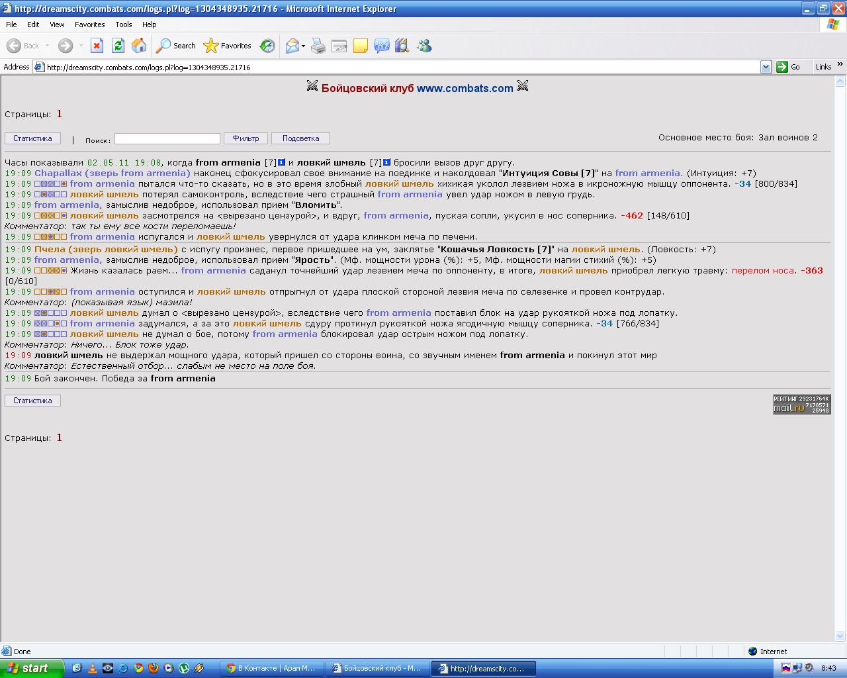Click the Internet zone status bar indicator
847x678 pixels.
pos(768,652)
